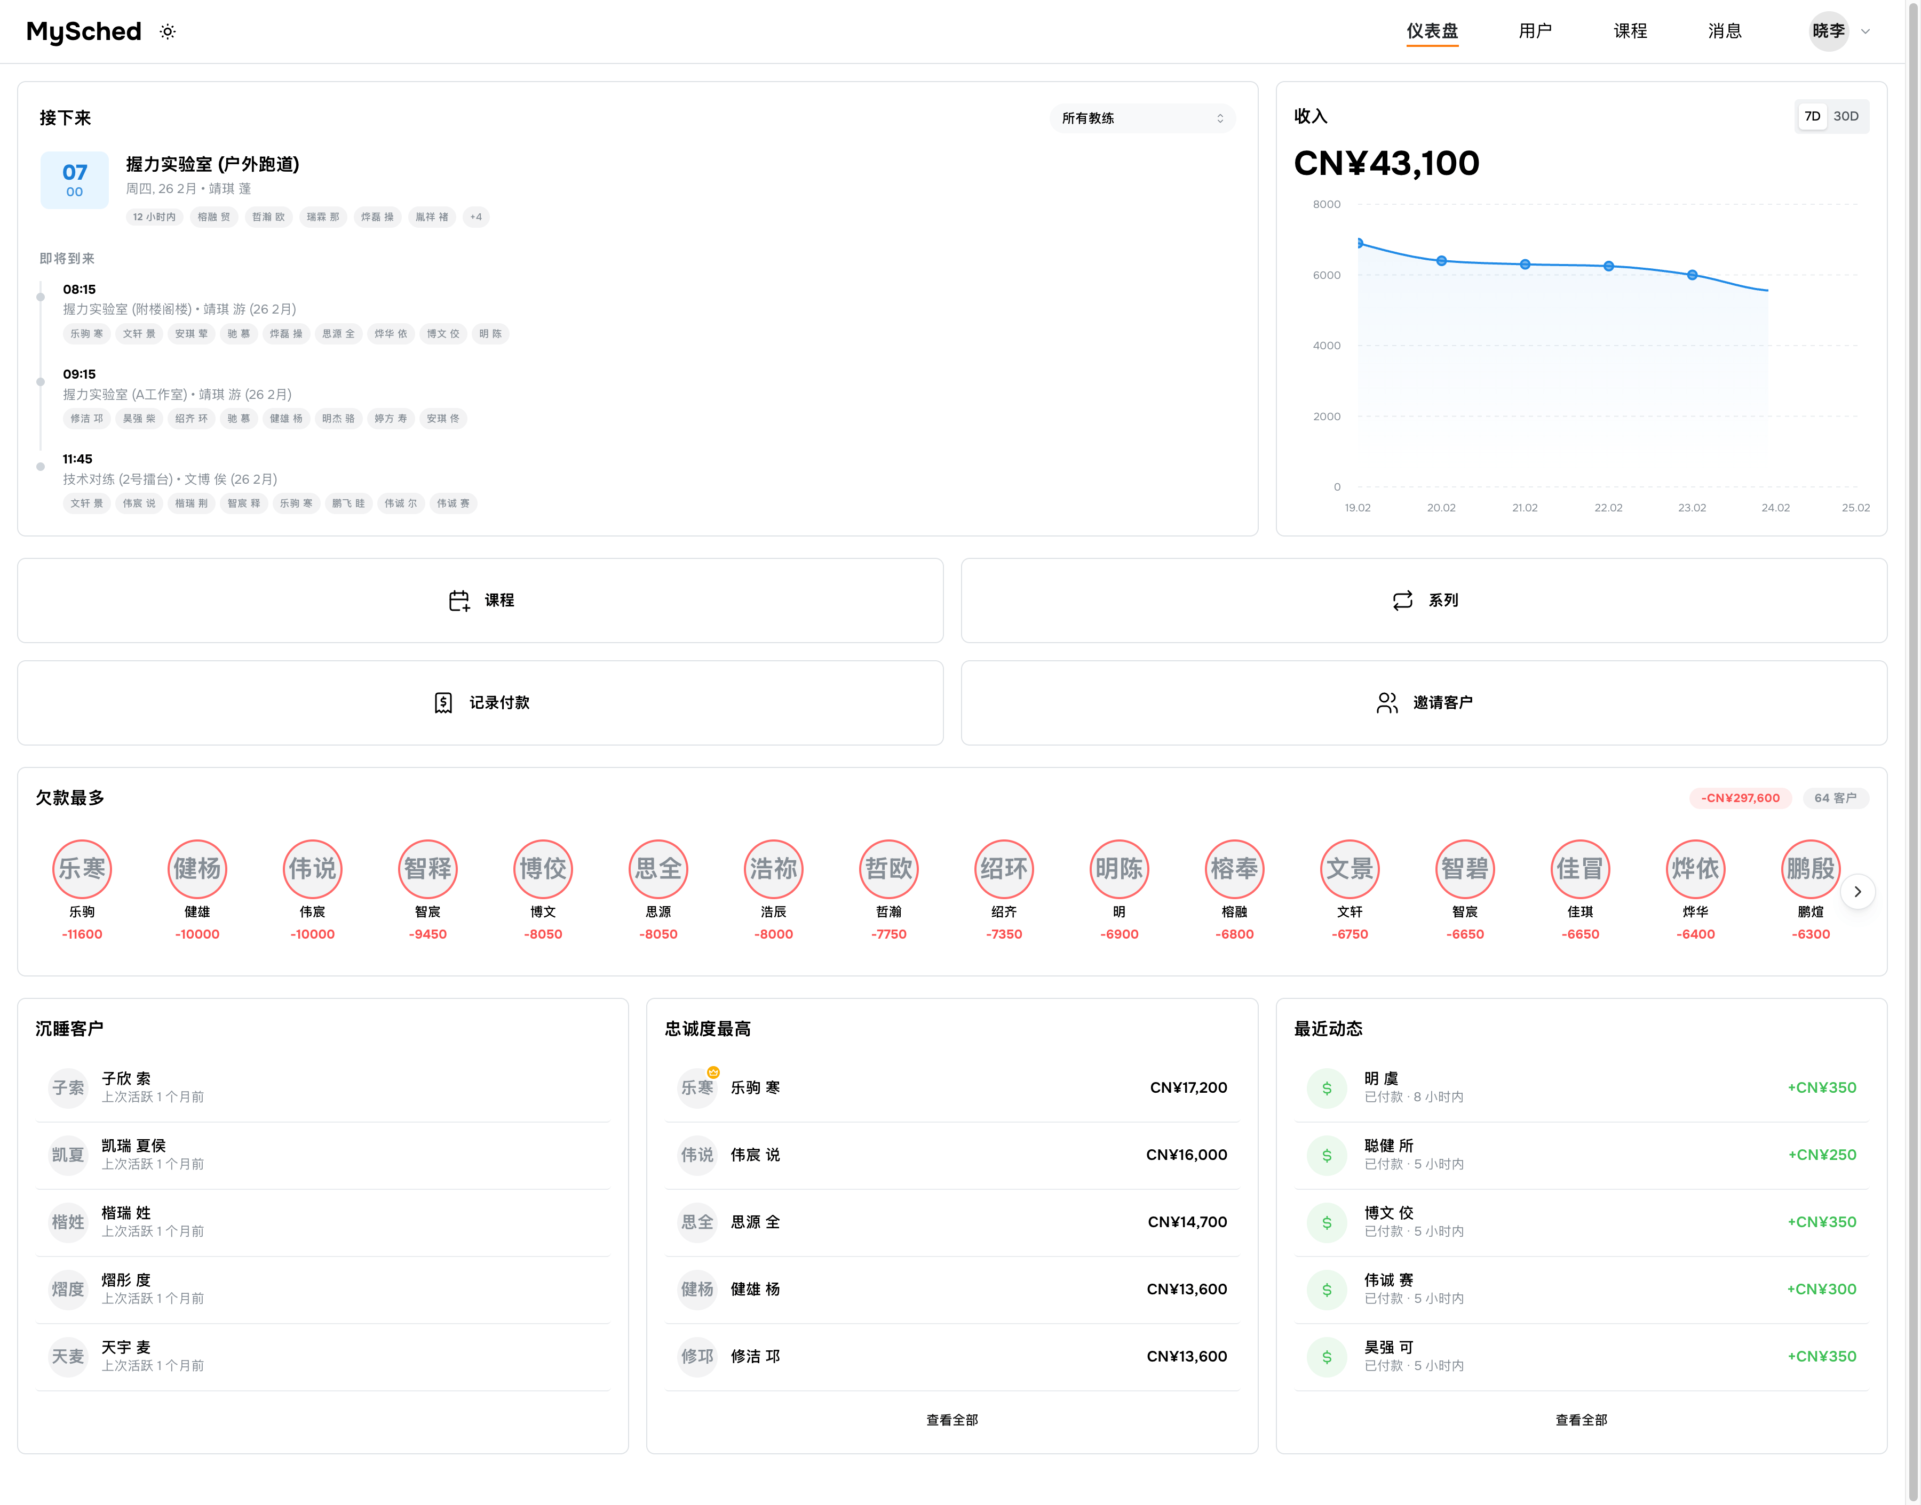Toggle the sun theme icon
Screen dimensions: 1921x1505
[x=168, y=31]
